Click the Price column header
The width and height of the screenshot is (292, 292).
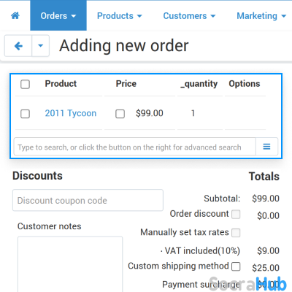[x=126, y=84]
